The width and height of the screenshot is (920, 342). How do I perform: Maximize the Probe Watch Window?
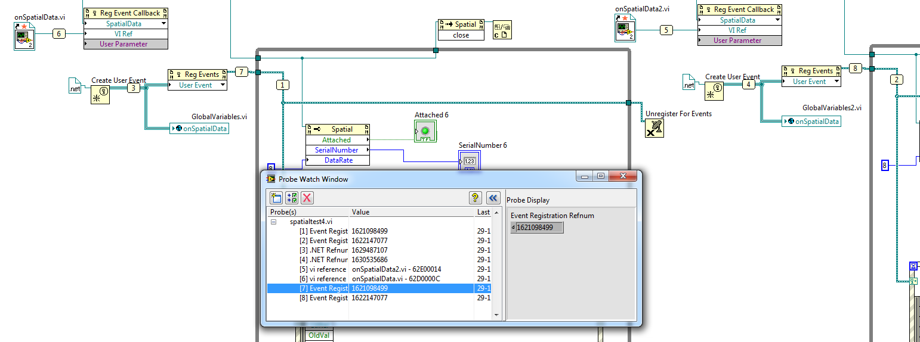[600, 176]
